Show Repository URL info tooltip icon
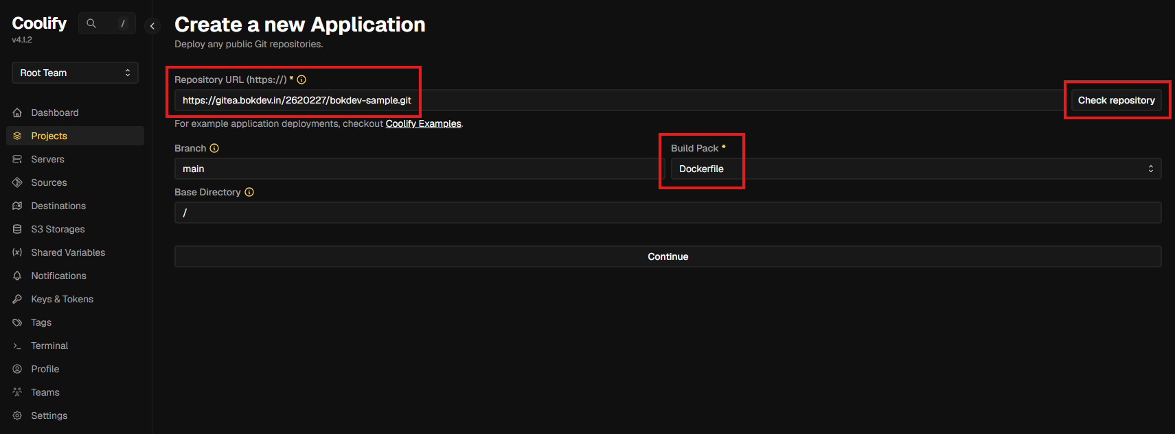Image resolution: width=1175 pixels, height=434 pixels. [x=301, y=80]
